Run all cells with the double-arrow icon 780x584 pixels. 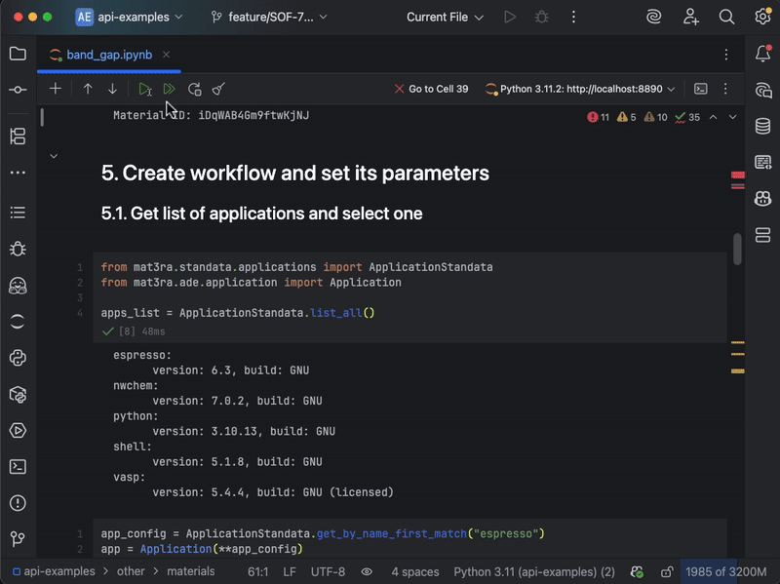pyautogui.click(x=170, y=89)
